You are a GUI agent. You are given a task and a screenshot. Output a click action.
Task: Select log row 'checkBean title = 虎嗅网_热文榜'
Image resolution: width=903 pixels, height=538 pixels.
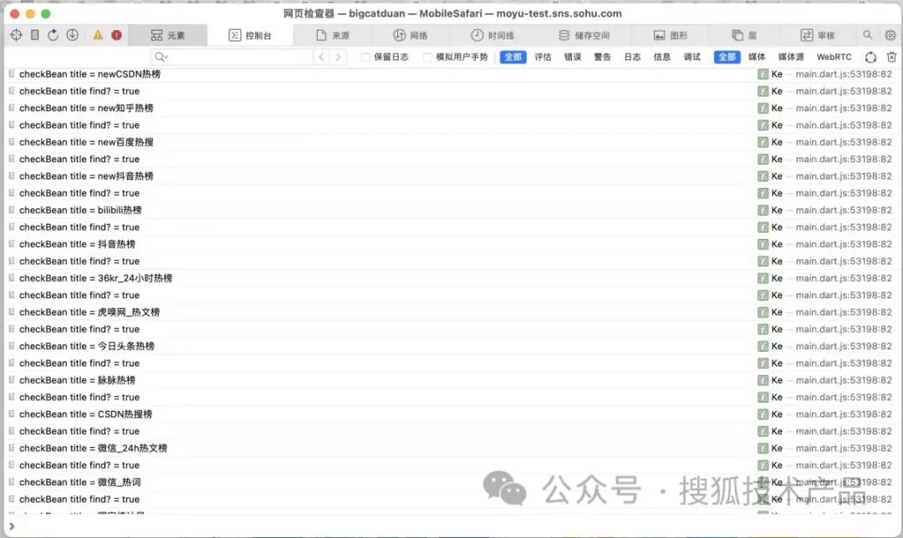pos(451,312)
